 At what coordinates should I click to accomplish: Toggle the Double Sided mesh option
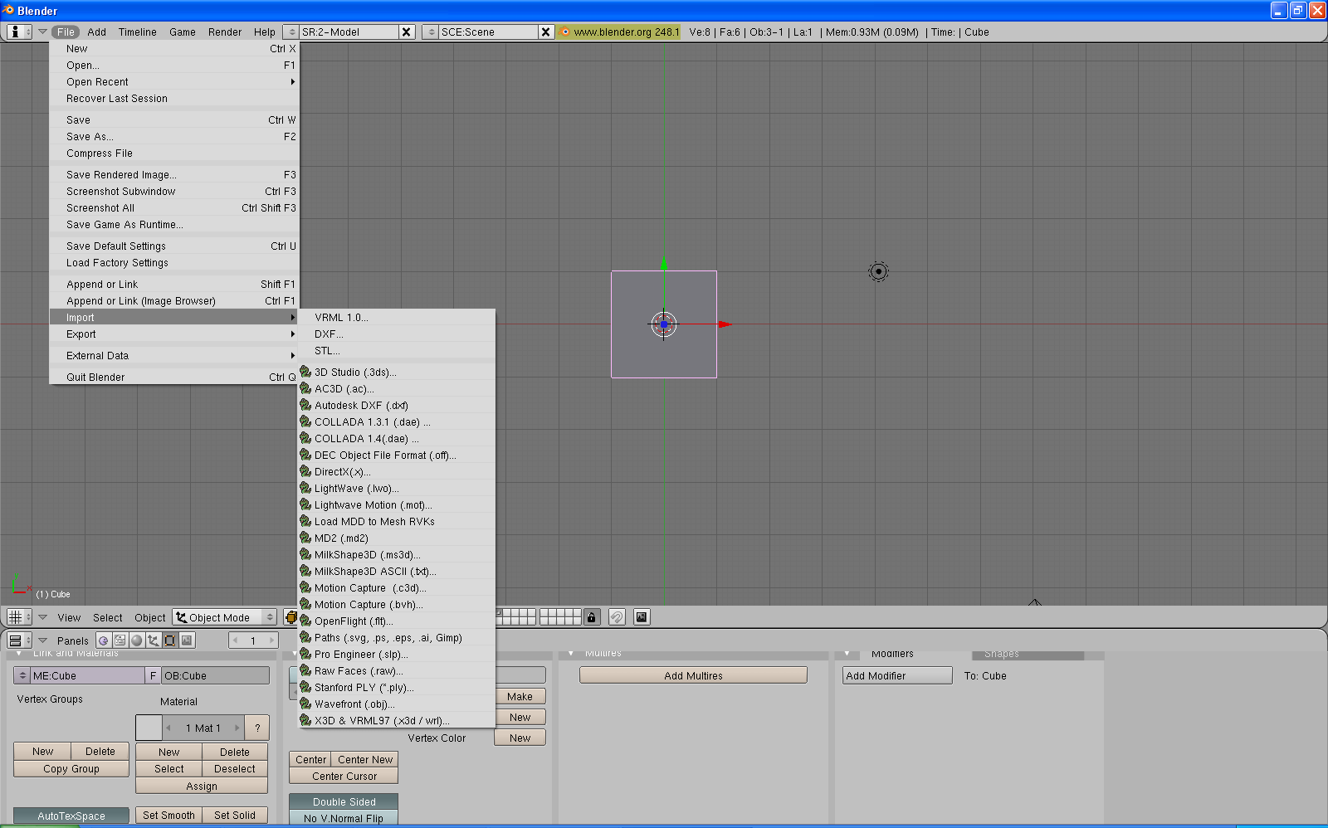[344, 801]
